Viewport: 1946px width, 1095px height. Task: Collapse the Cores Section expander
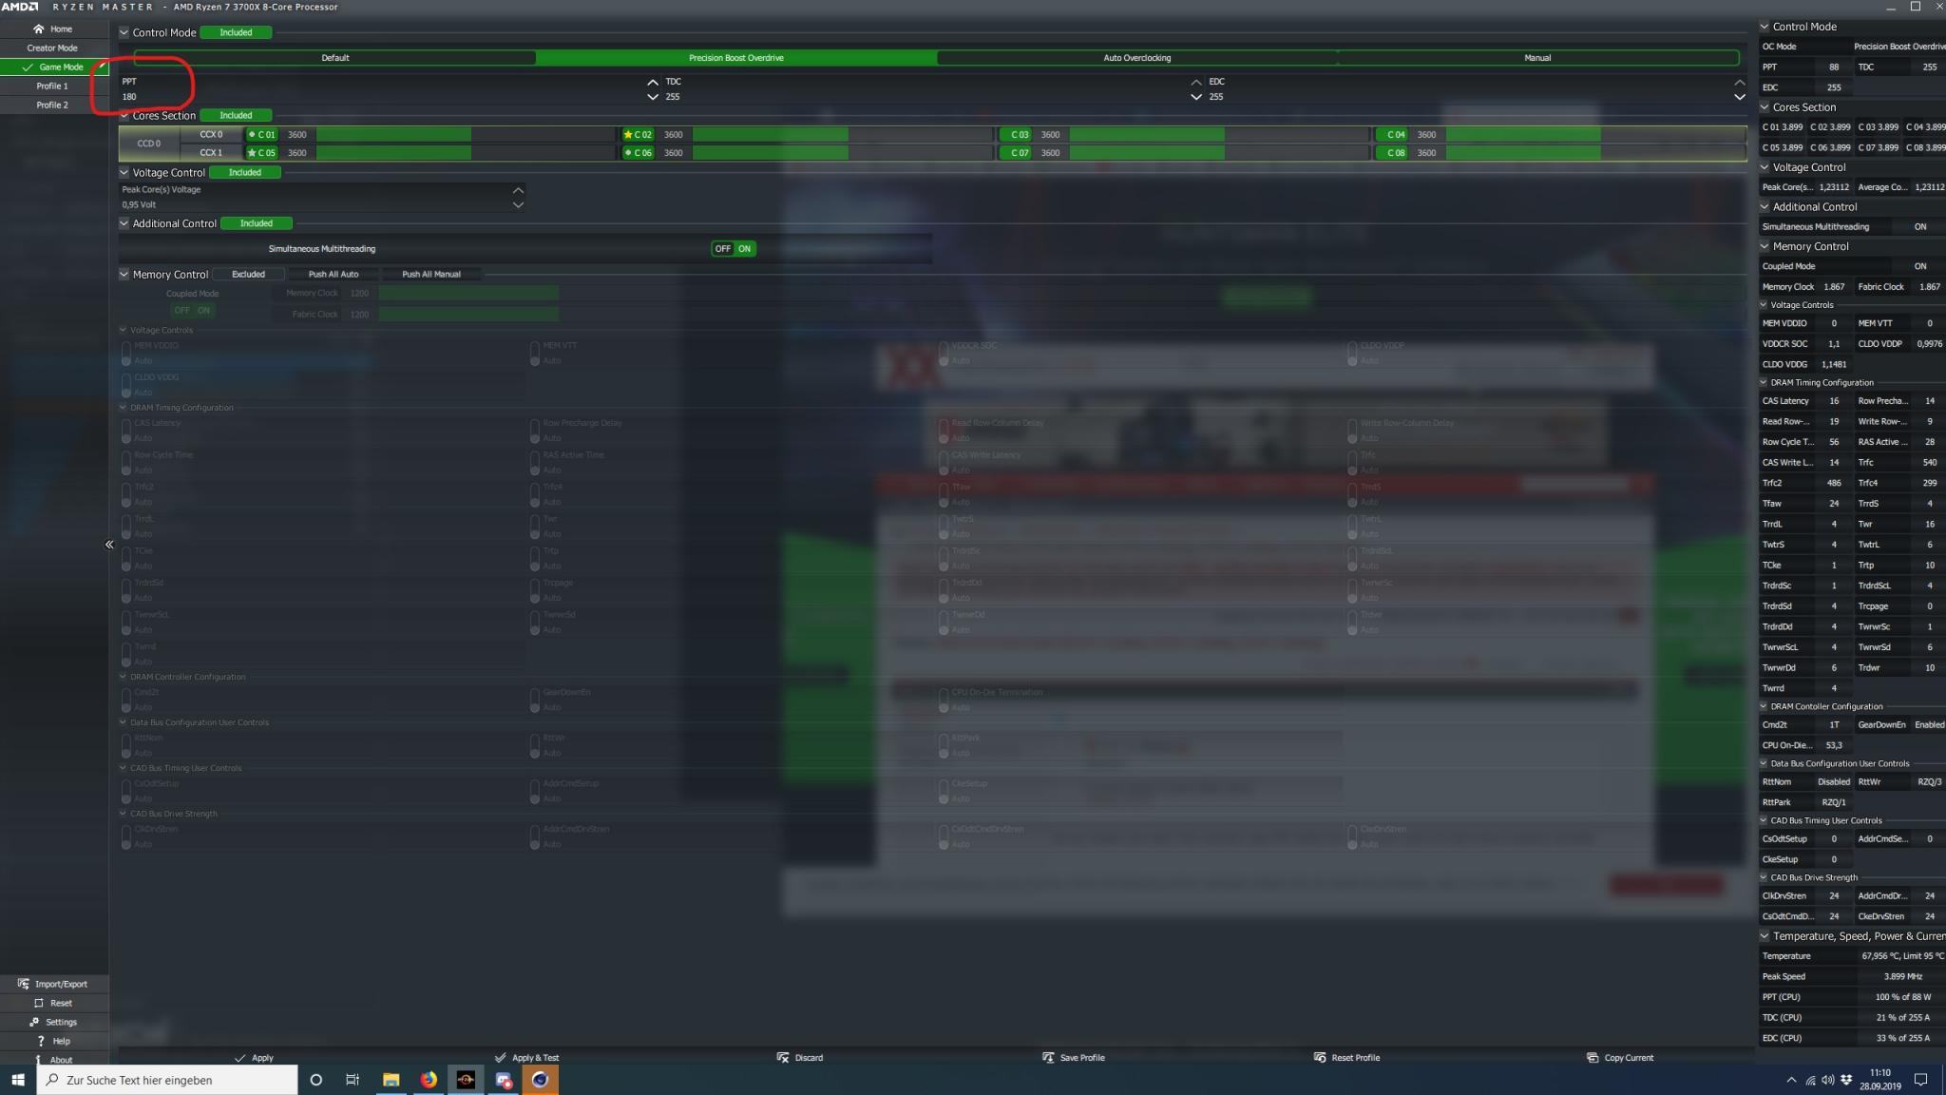[x=124, y=115]
